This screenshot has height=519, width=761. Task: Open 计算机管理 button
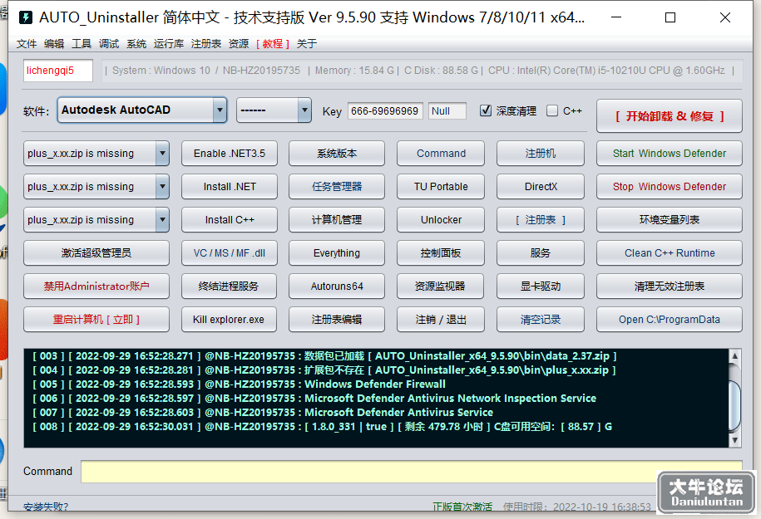[337, 219]
